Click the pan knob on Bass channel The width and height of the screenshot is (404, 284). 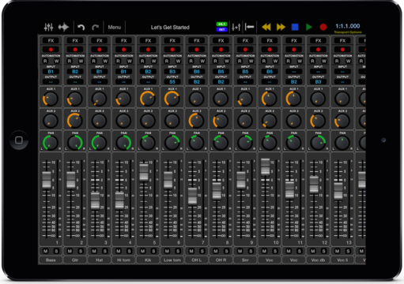51,143
